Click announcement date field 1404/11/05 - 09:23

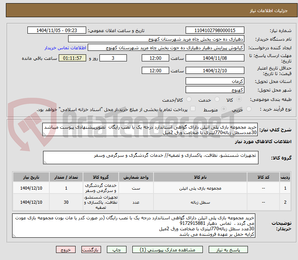tap(57, 30)
